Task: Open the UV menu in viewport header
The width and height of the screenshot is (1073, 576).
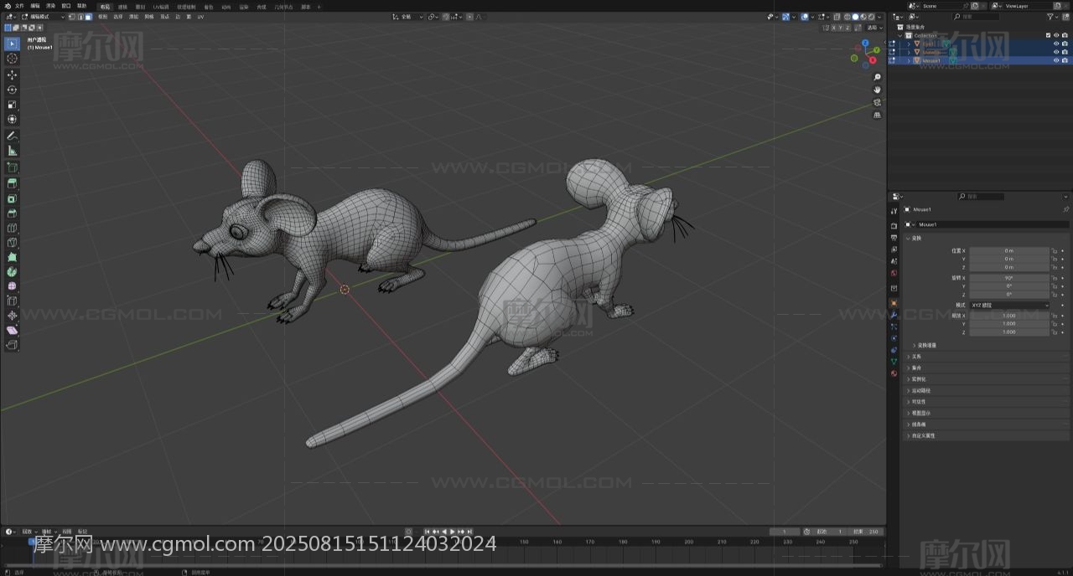Action: point(200,17)
